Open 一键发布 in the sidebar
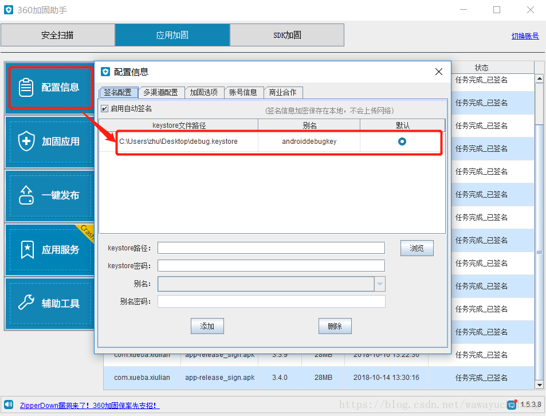 click(x=50, y=195)
